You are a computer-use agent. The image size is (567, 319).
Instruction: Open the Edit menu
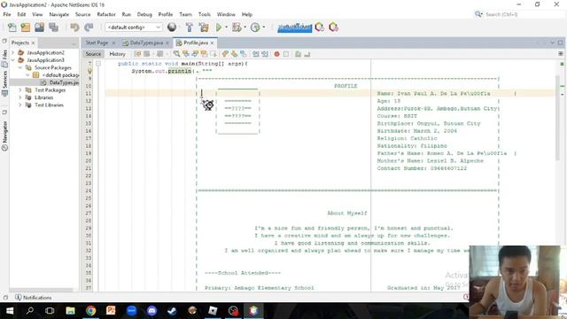[x=21, y=14]
